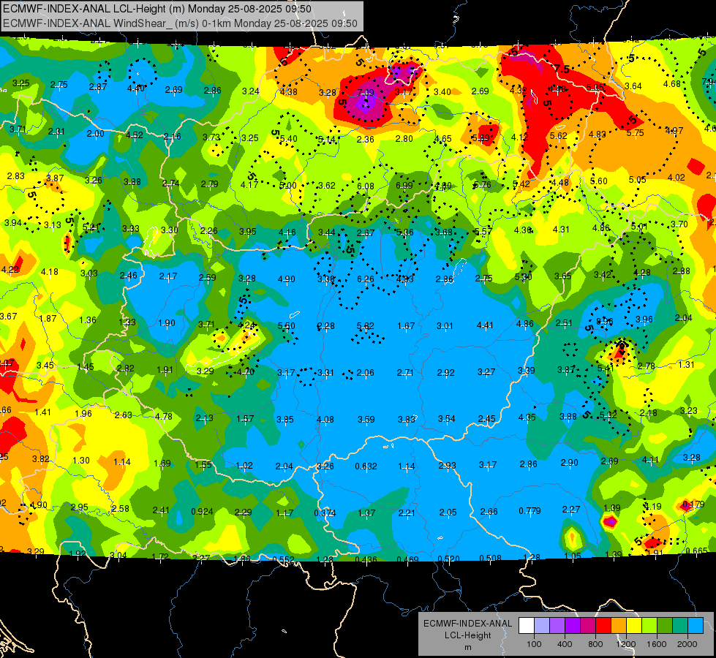Click the 5.62 wind shear value

pos(559,136)
